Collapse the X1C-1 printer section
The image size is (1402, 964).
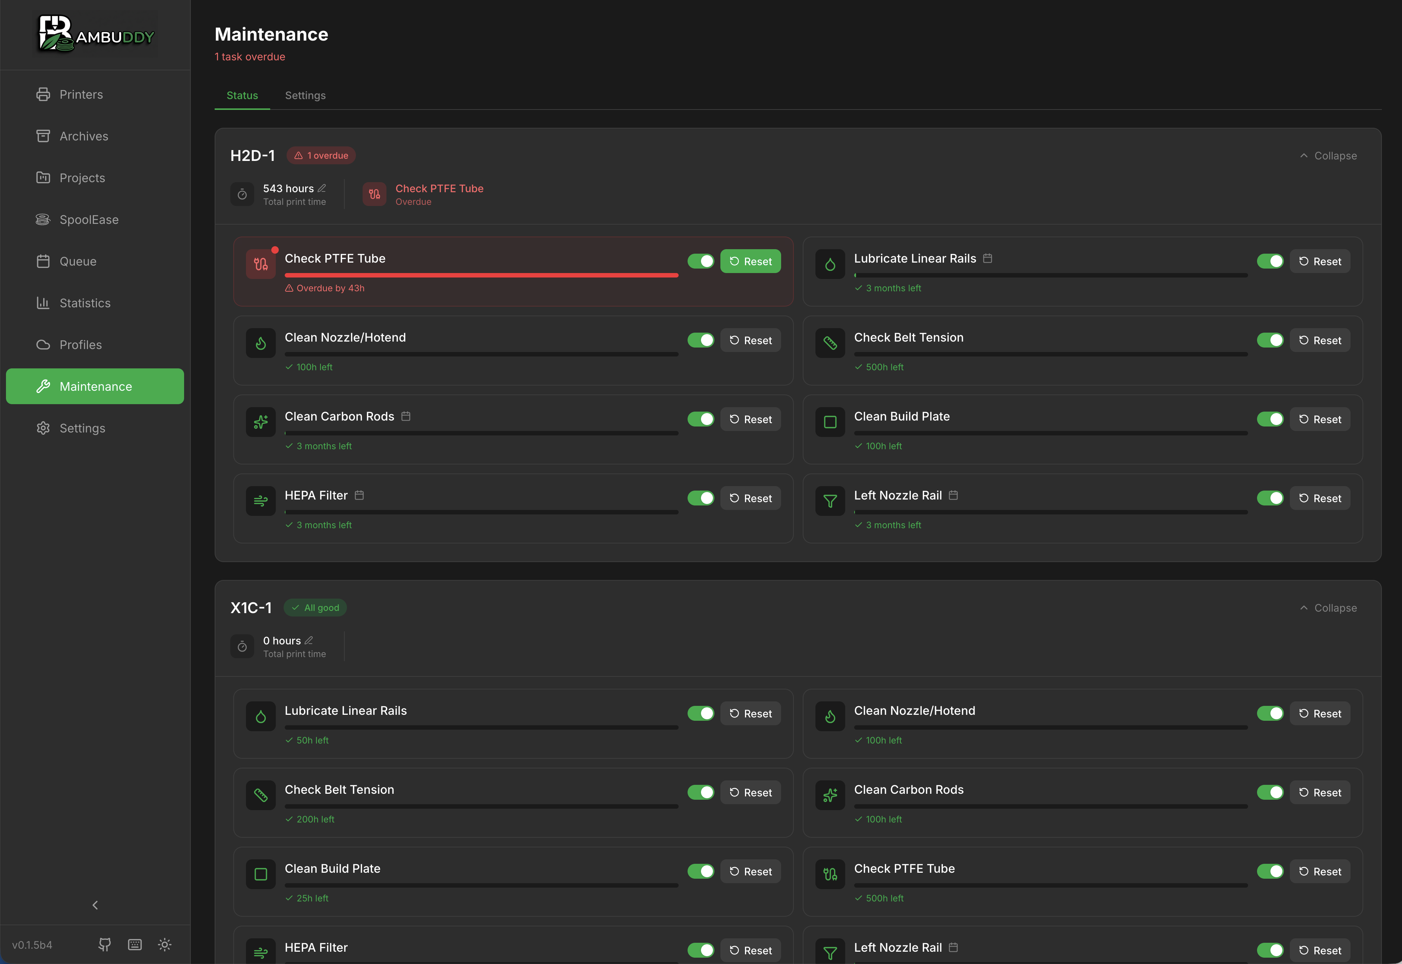pyautogui.click(x=1328, y=608)
